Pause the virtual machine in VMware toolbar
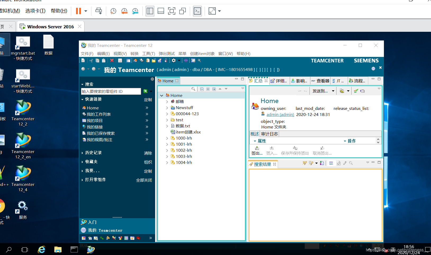Image resolution: width=431 pixels, height=255 pixels. click(x=78, y=11)
